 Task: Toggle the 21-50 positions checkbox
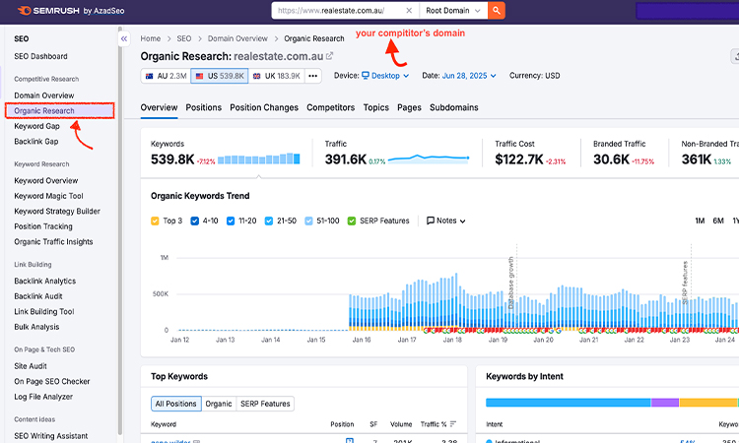[269, 221]
